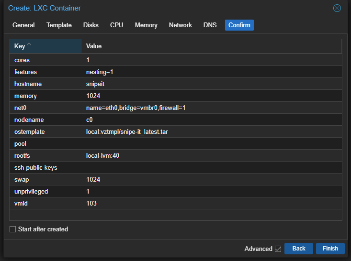This screenshot has height=261, width=351.
Task: Open the Template tab
Action: [x=59, y=25]
